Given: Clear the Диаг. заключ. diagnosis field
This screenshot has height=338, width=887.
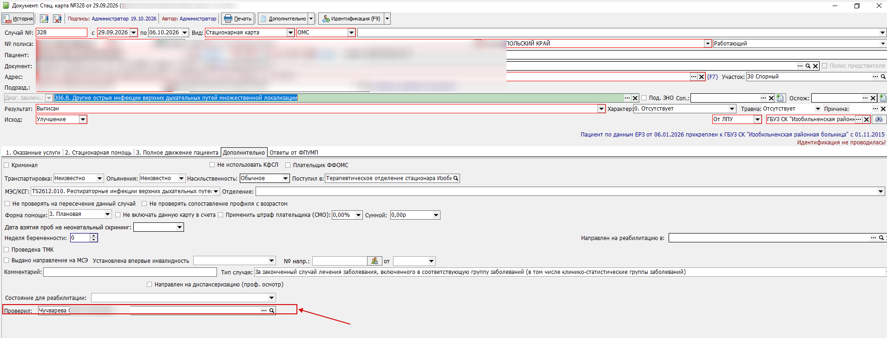Looking at the screenshot, I should pos(635,98).
